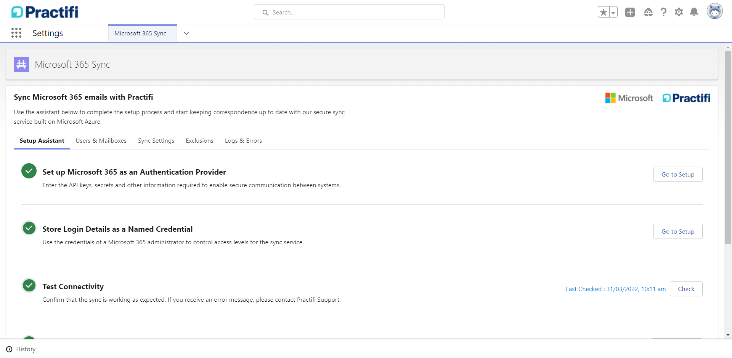
Task: Open the setup gear icon
Action: point(679,13)
